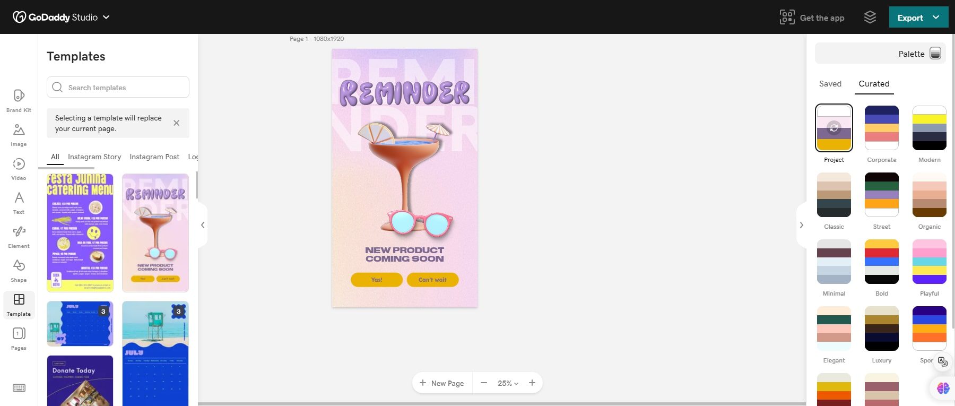This screenshot has width=955, height=406.
Task: Open the colorful assistant icon
Action: [943, 388]
